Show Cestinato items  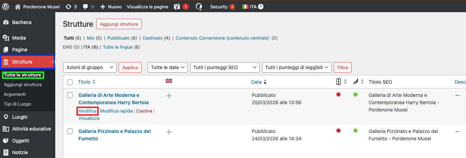coord(153,38)
